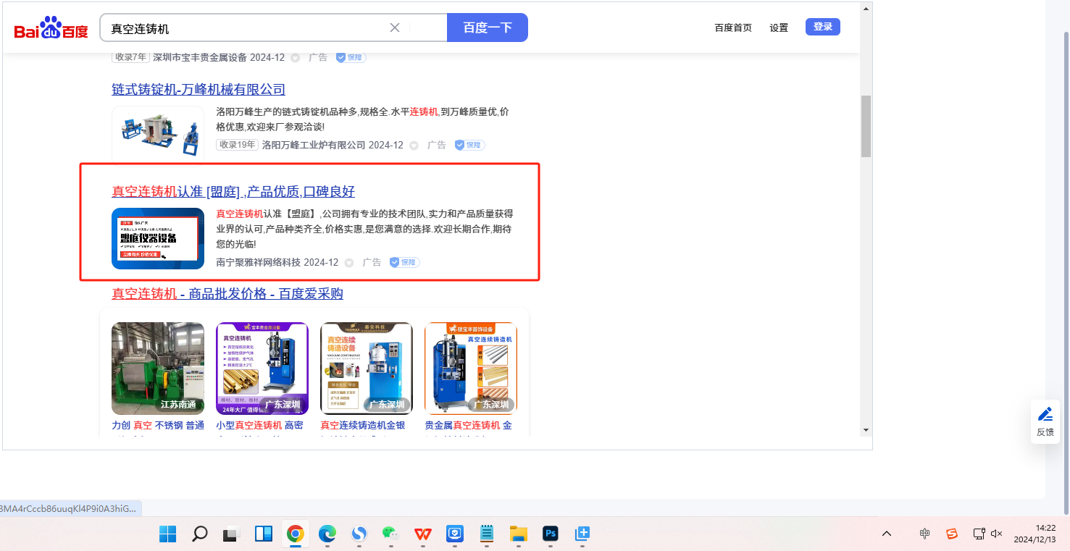Open network settings from the system tray
The width and height of the screenshot is (1070, 551).
point(979,534)
